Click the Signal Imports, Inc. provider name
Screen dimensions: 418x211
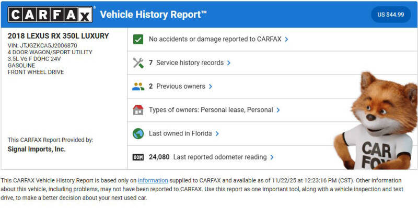(x=37, y=149)
